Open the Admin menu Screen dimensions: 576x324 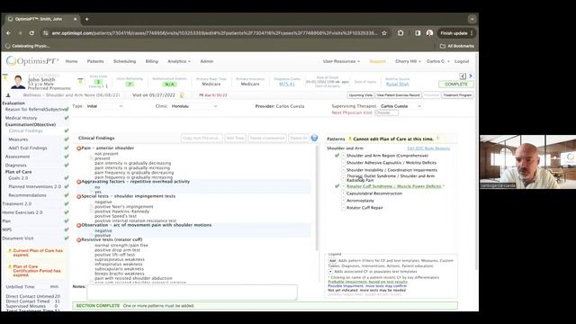click(207, 61)
